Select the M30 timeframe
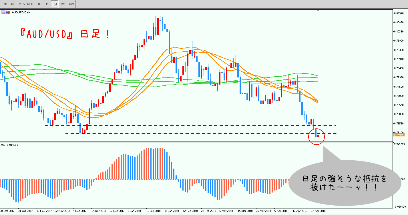The image size is (408, 215). point(30,4)
